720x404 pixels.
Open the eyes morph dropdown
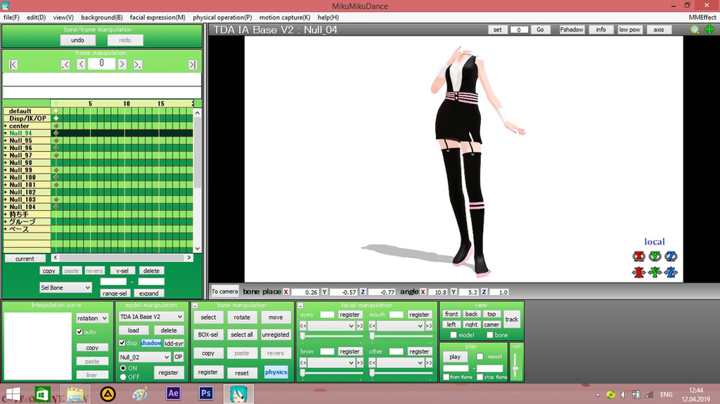tap(331, 326)
